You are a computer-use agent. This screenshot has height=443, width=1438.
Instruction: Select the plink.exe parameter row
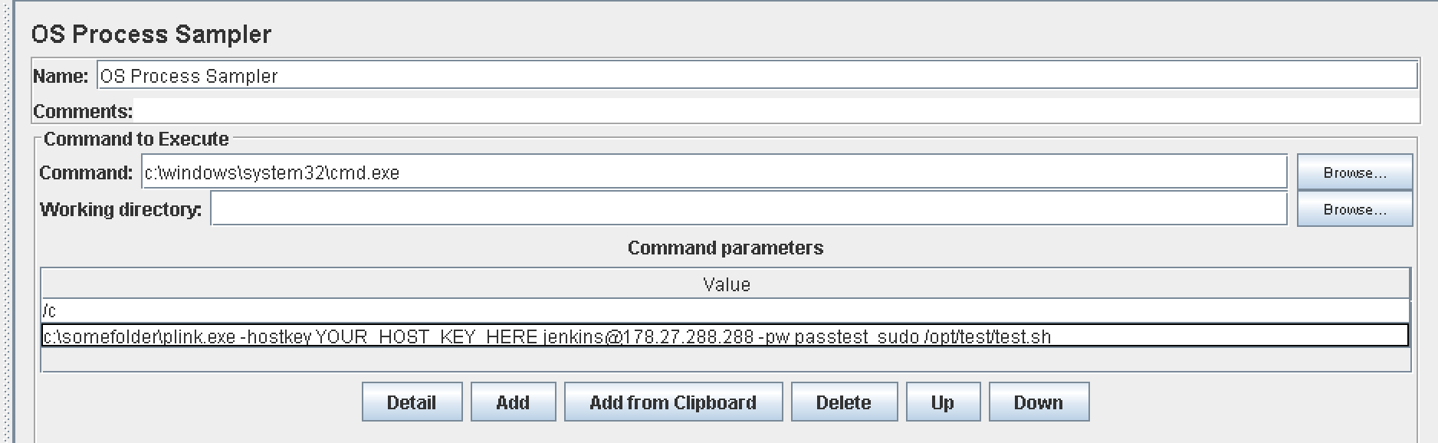click(x=725, y=336)
